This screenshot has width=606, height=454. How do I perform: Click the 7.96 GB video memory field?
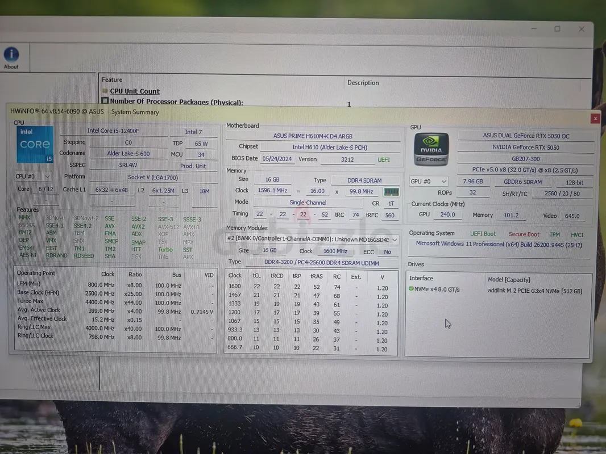472,181
